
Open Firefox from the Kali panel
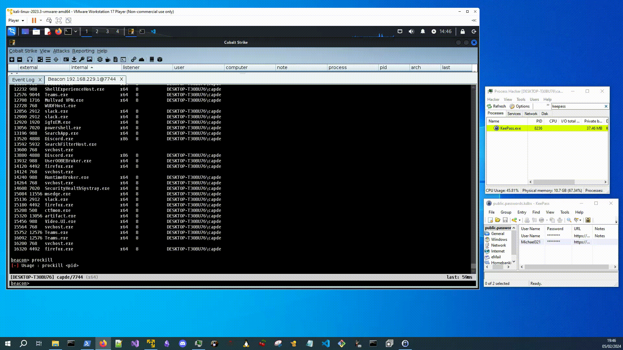(x=58, y=31)
